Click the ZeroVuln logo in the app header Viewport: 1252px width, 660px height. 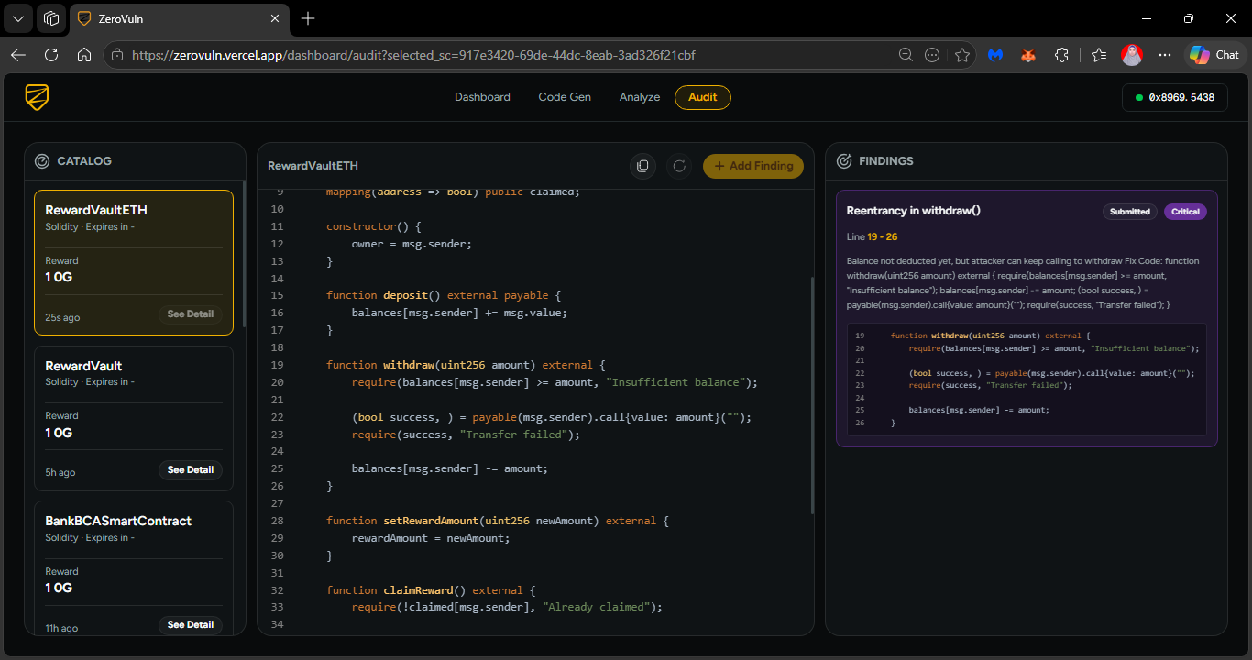(37, 97)
